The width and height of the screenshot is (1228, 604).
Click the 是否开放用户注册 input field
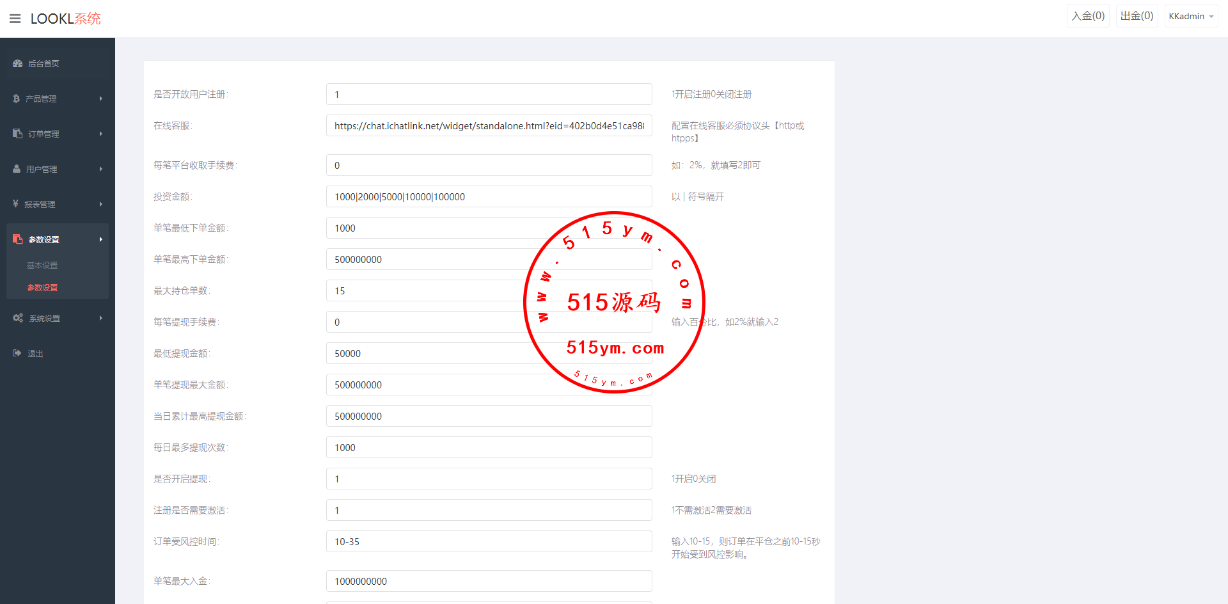click(x=489, y=95)
